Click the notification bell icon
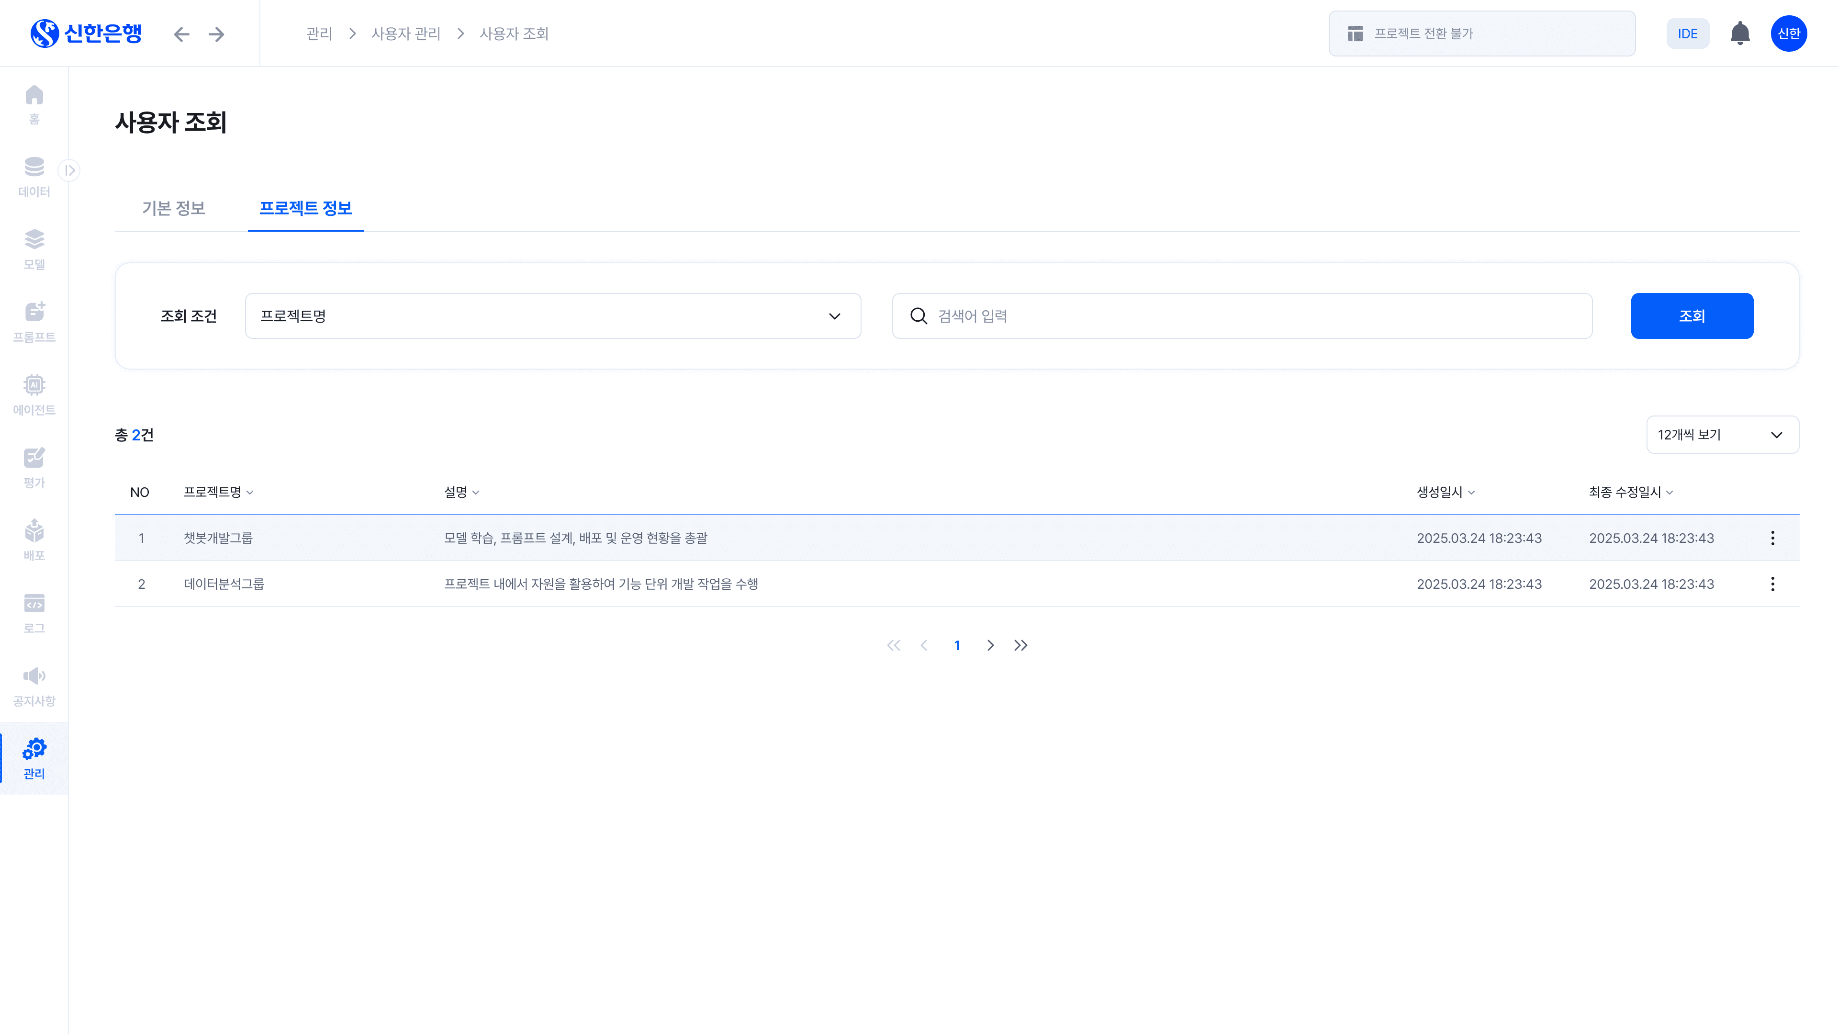The width and height of the screenshot is (1838, 1034). [1739, 34]
